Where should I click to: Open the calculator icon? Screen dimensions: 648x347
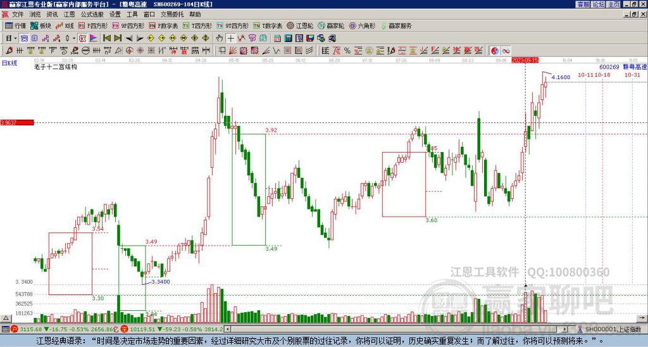click(289, 39)
